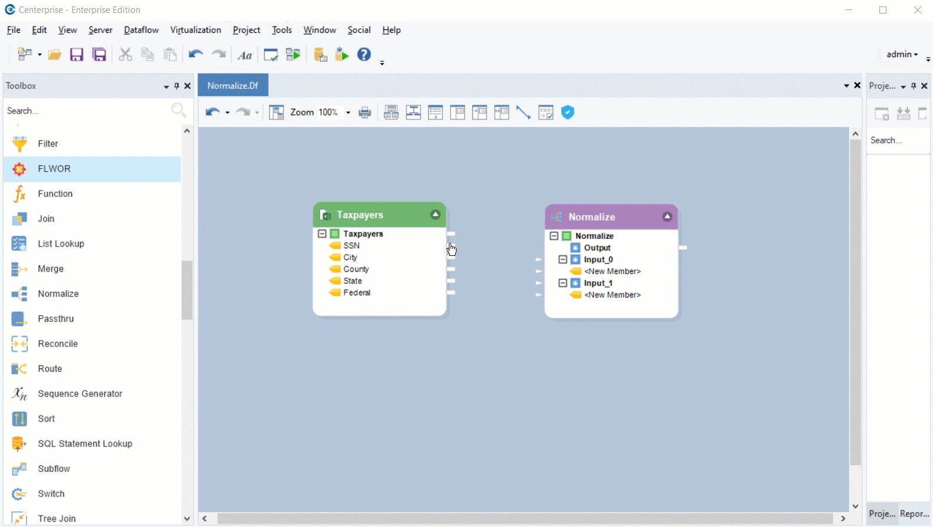Pick the Route transformation from Toolbox
This screenshot has width=933, height=527.
click(49, 369)
